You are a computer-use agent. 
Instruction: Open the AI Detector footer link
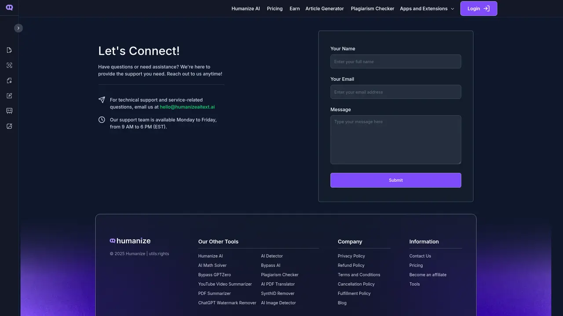tap(272, 256)
